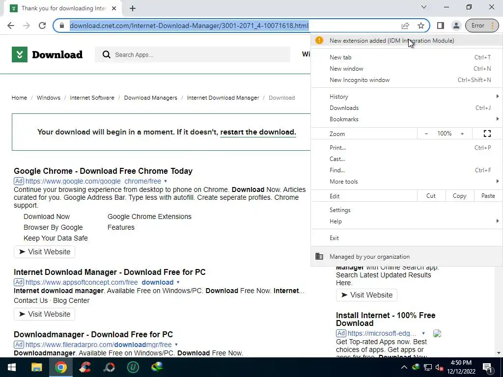The width and height of the screenshot is (503, 377).
Task: Open the Chrome profile avatar
Action: (x=456, y=26)
